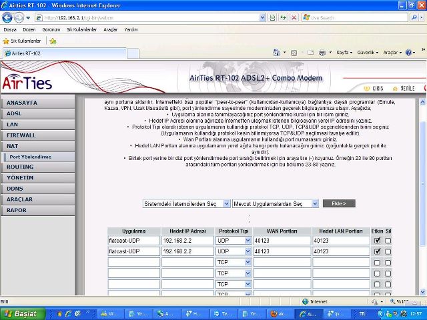Open the ARAÇLAR sidebar section
The width and height of the screenshot is (427, 320).
37,200
